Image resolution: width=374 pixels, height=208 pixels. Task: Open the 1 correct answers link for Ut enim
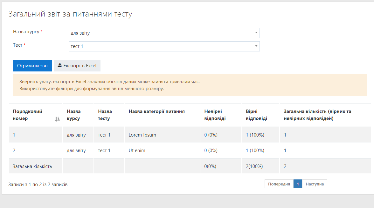point(247,150)
